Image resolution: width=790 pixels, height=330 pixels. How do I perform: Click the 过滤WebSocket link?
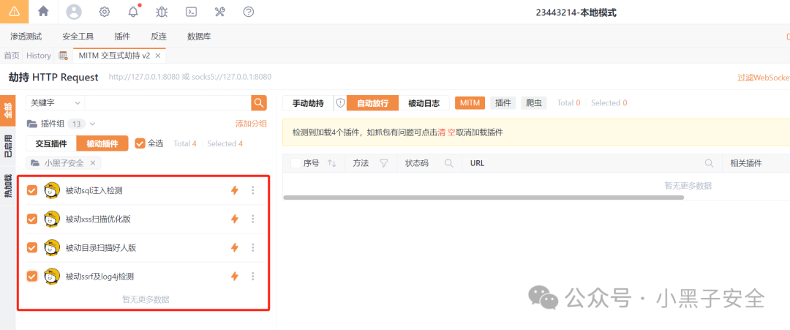763,78
